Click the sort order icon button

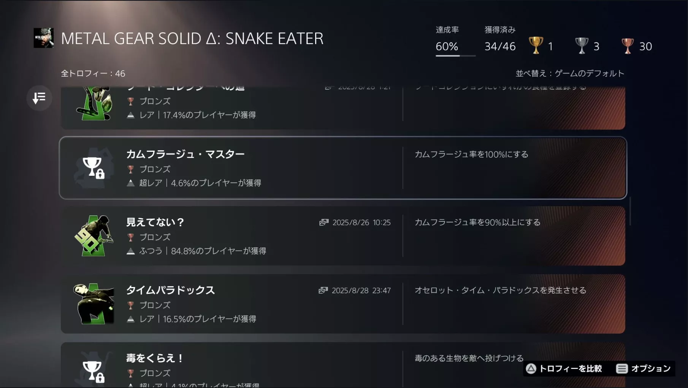coord(39,98)
